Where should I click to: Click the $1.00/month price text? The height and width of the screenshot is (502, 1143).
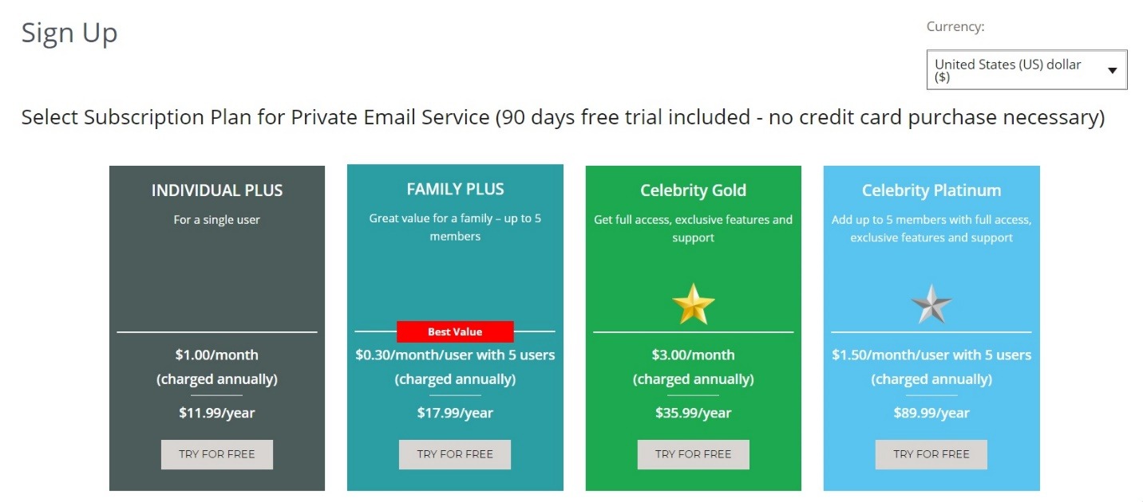click(217, 355)
